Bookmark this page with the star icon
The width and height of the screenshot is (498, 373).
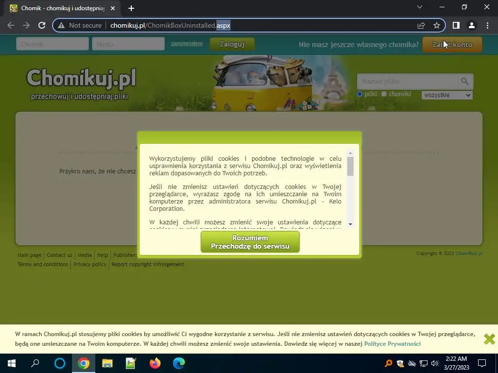tap(437, 25)
